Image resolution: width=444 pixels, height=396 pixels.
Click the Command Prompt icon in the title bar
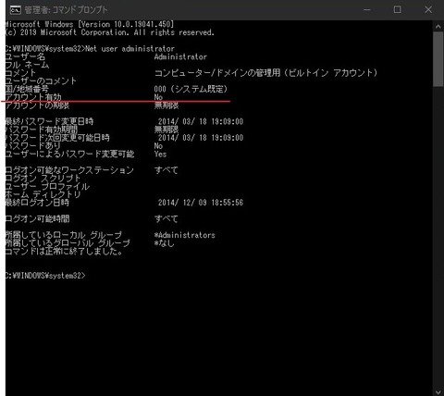coord(15,10)
